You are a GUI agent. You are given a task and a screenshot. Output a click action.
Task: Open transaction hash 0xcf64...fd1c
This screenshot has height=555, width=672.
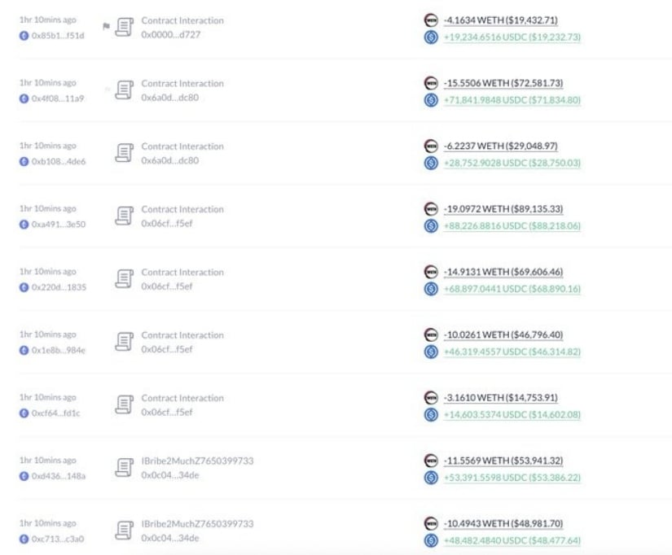tap(55, 413)
